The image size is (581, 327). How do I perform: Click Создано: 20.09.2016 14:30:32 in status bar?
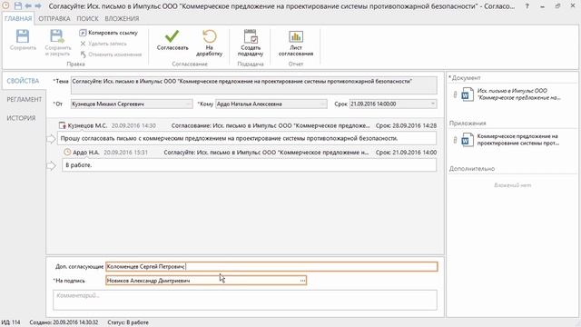(x=64, y=322)
